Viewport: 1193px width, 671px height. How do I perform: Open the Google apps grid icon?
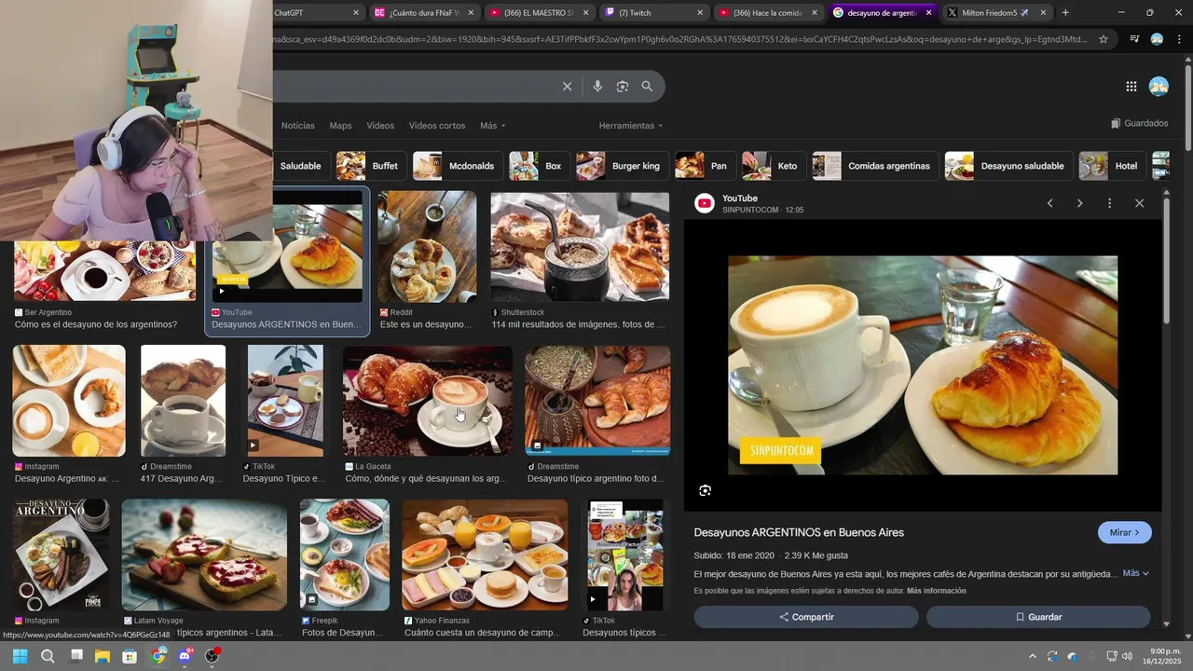1131,87
